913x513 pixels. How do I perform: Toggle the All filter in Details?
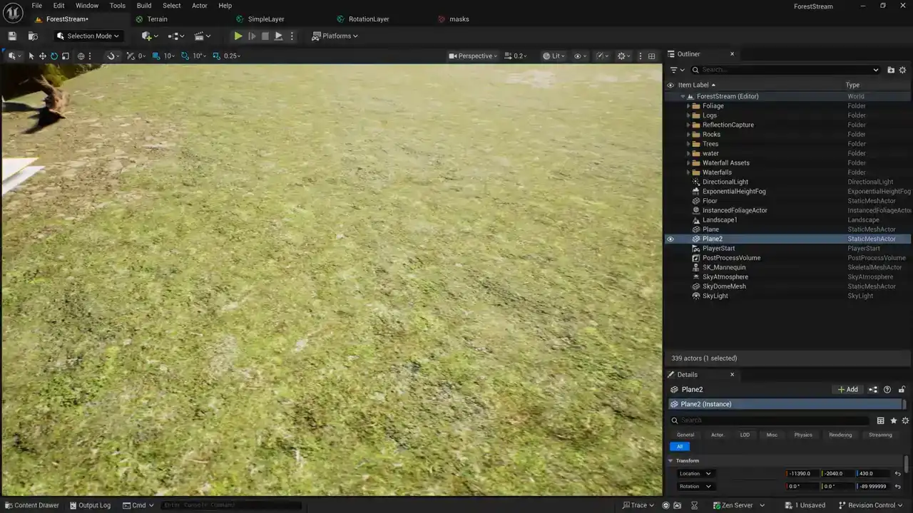click(679, 447)
